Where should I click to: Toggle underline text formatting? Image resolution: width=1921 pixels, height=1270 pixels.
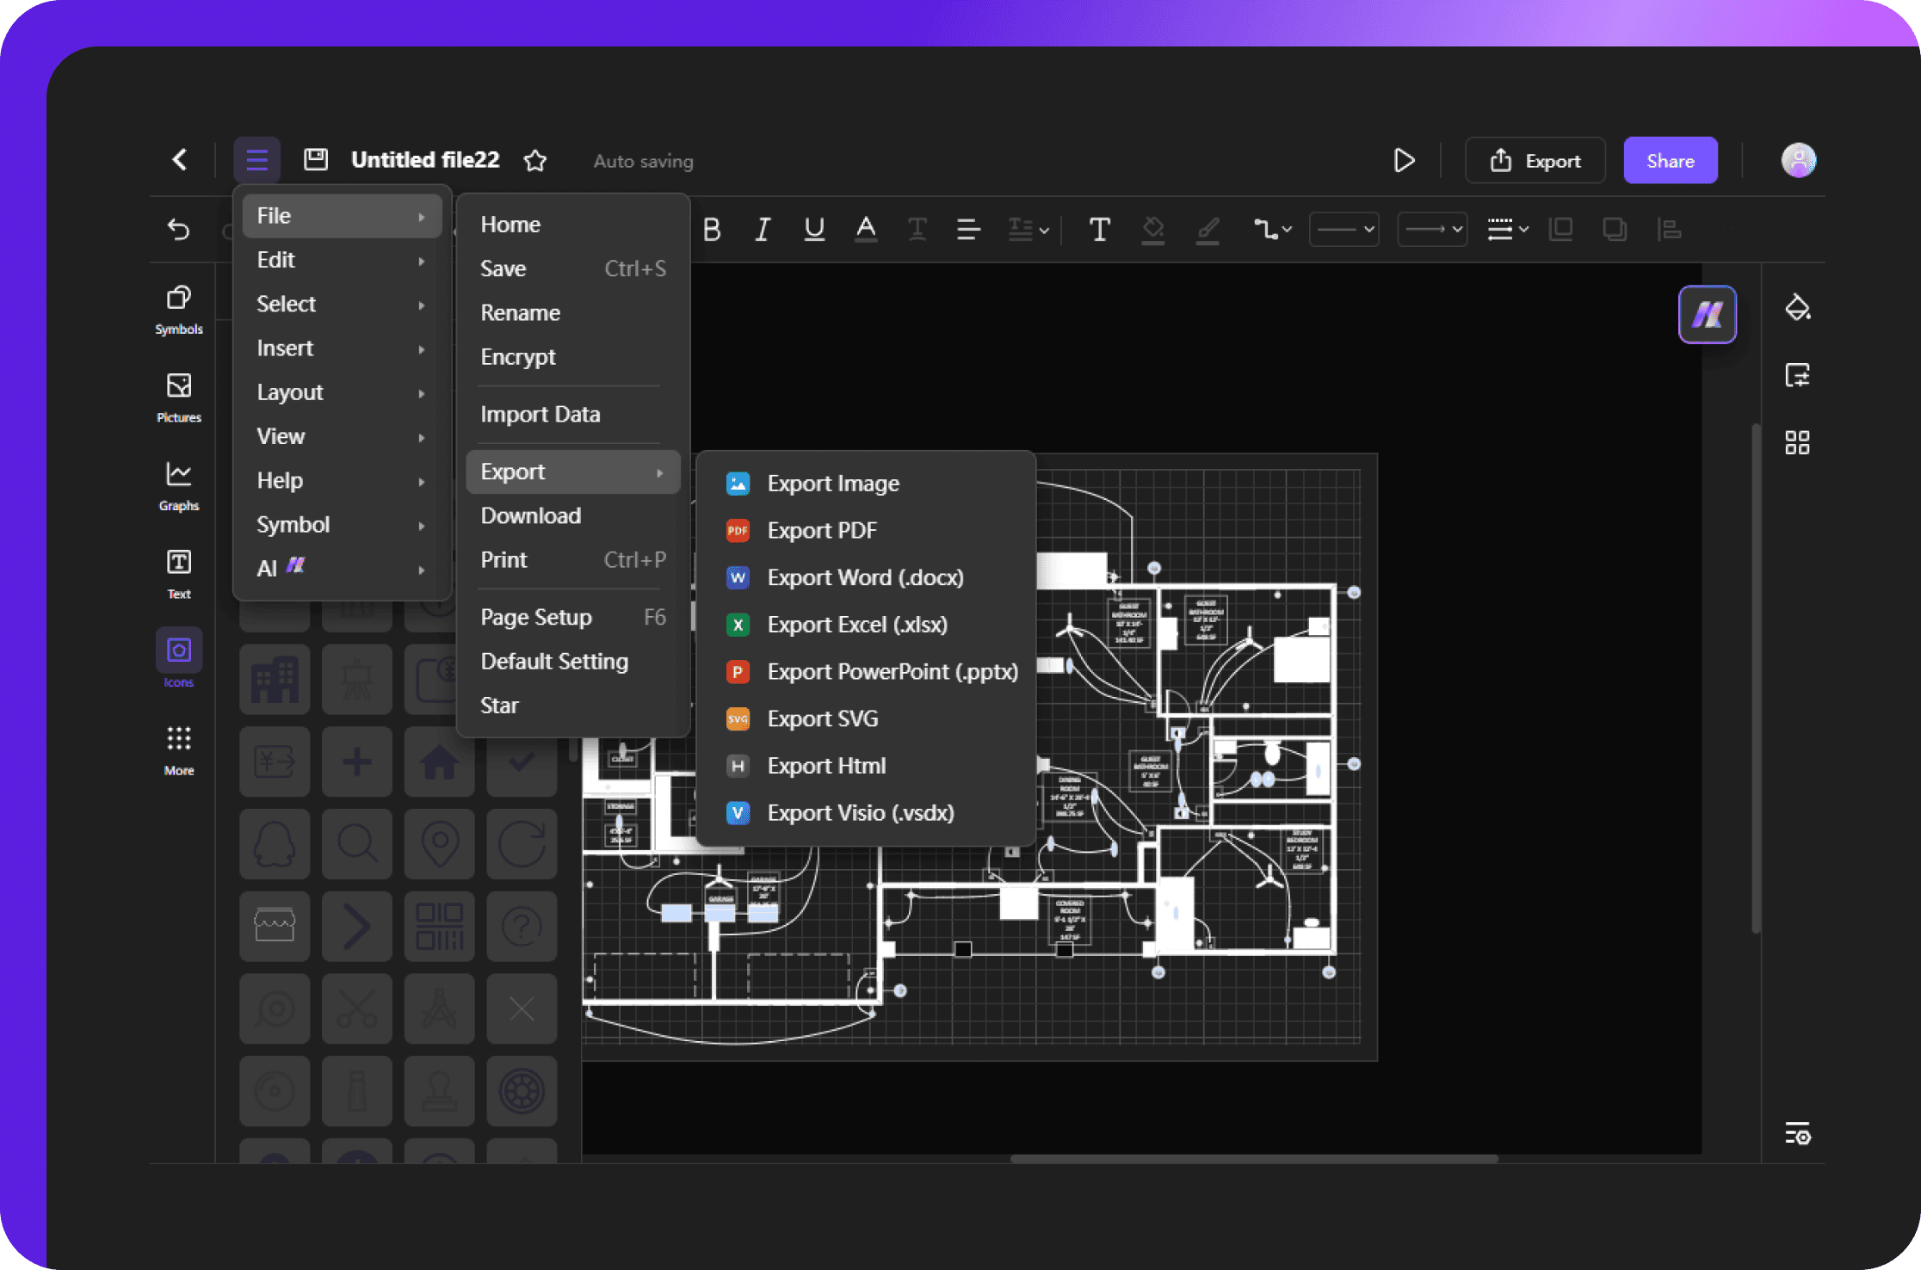point(813,229)
